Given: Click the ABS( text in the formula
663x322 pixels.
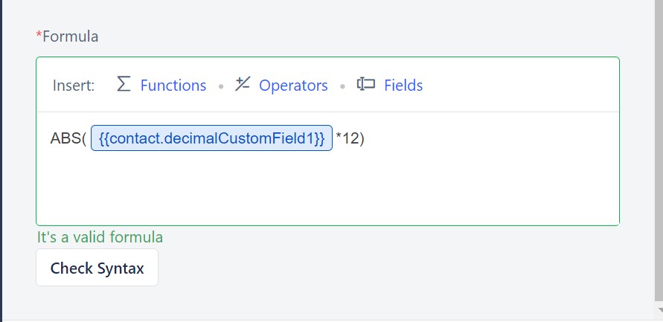Looking at the screenshot, I should (68, 138).
